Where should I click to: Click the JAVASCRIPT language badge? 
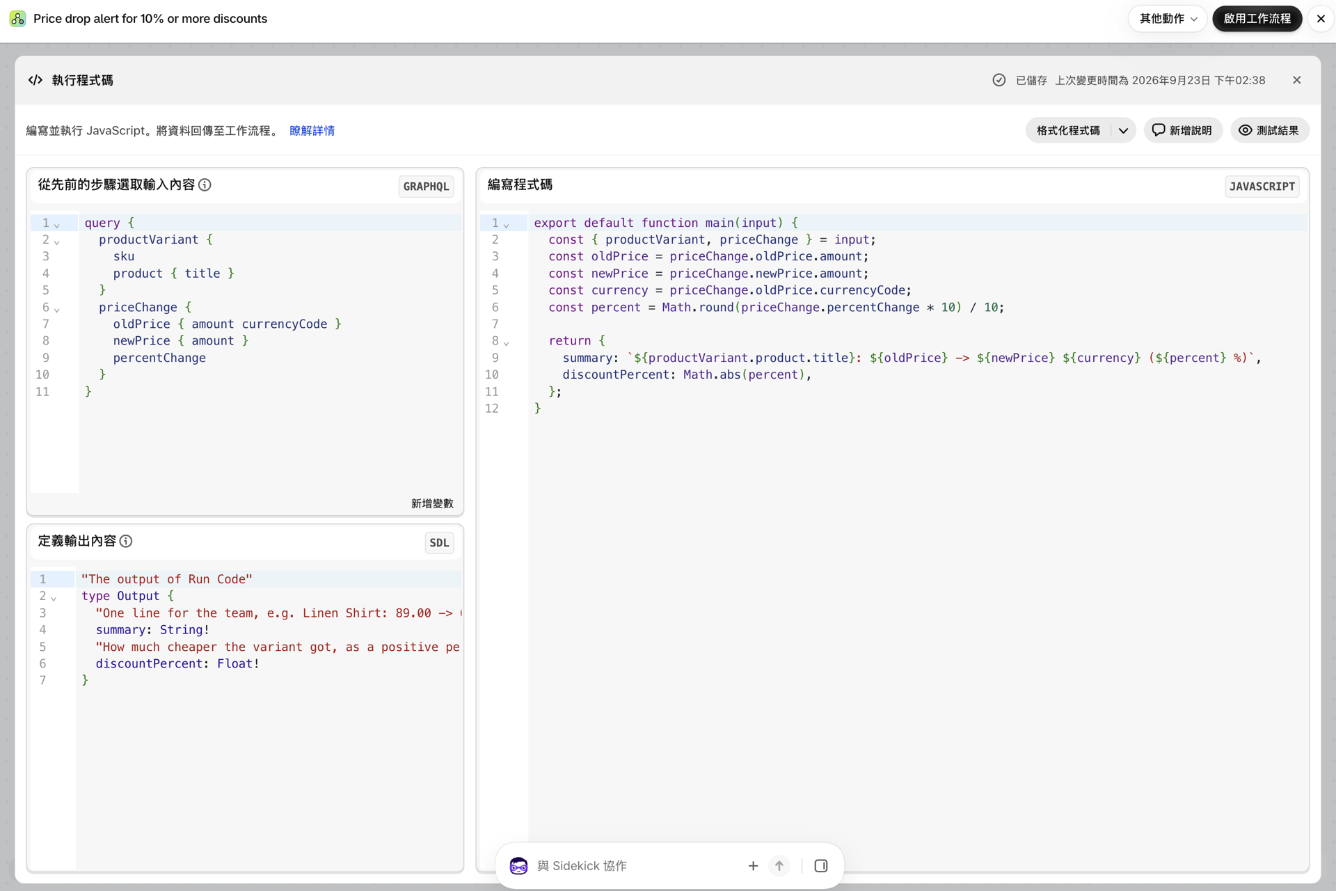pyautogui.click(x=1262, y=186)
